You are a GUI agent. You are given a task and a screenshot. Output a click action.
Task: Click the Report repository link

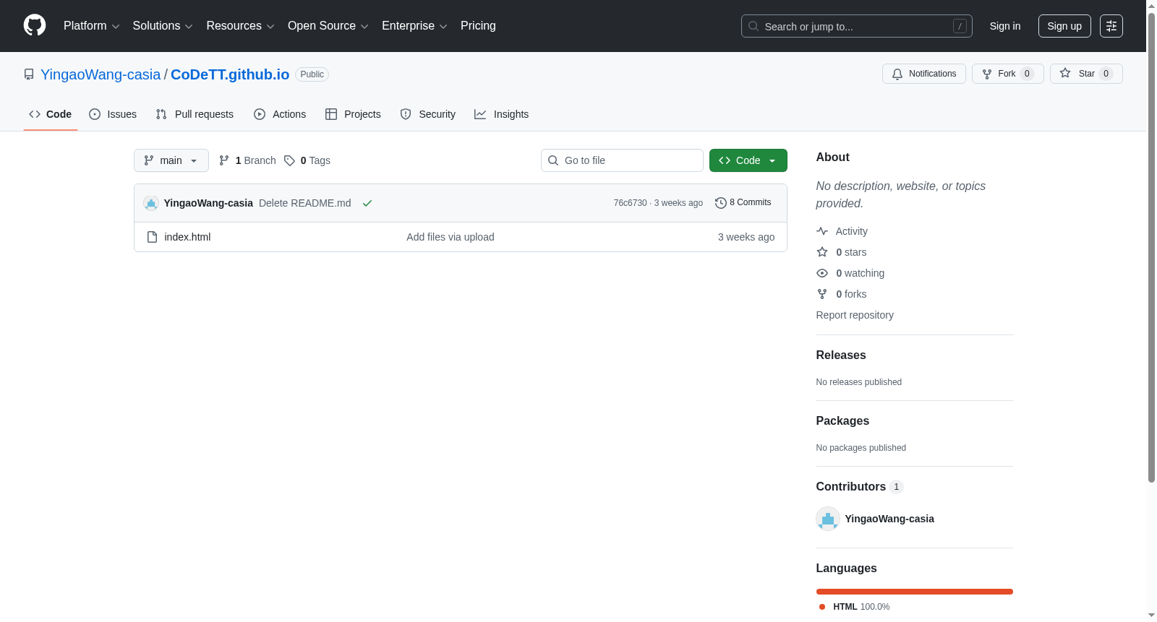[x=855, y=315]
